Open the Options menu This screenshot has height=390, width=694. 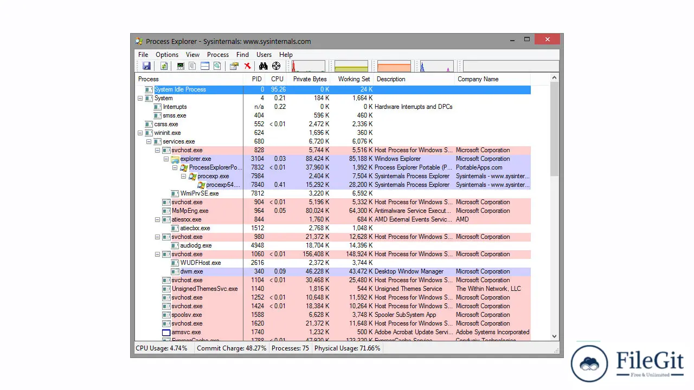(x=167, y=55)
